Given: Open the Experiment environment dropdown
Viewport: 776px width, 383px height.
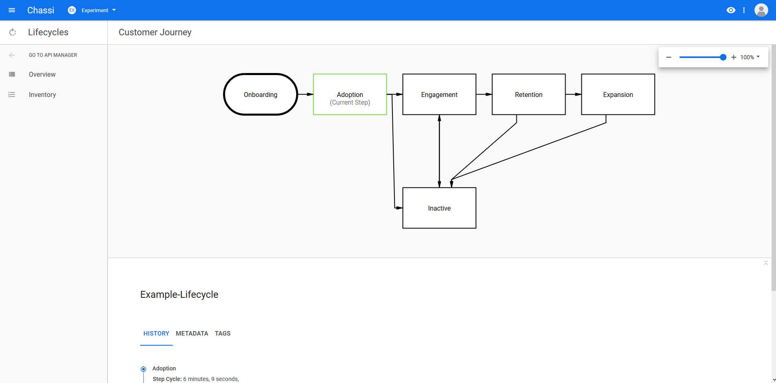Looking at the screenshot, I should tap(99, 10).
